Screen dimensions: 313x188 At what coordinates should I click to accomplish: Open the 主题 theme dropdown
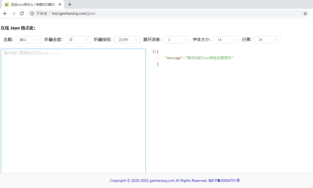[x=29, y=40]
